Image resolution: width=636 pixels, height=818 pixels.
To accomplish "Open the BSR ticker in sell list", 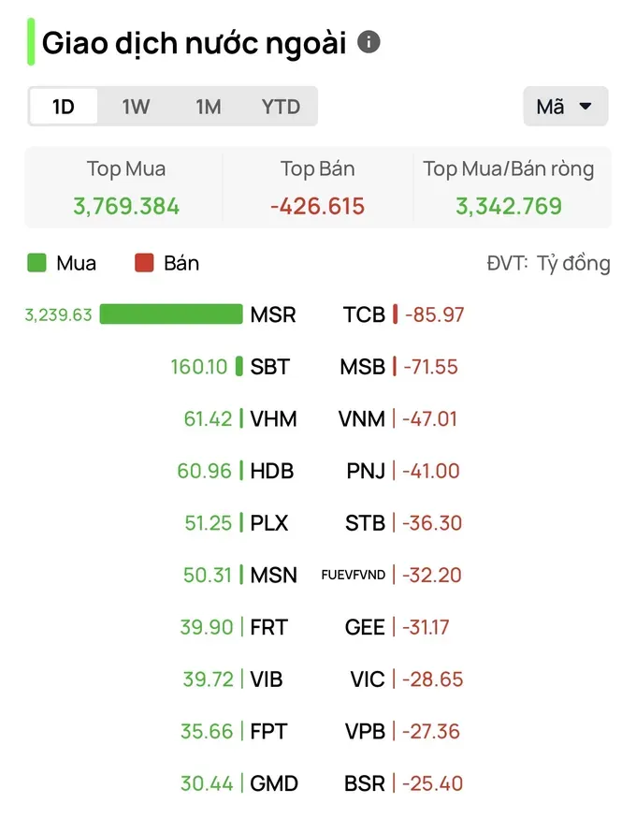I will [365, 783].
